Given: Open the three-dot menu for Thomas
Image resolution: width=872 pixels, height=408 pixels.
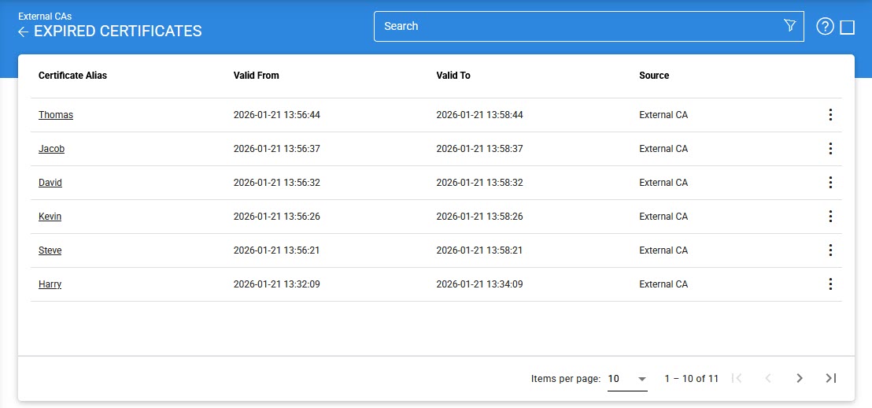Looking at the screenshot, I should tap(830, 115).
